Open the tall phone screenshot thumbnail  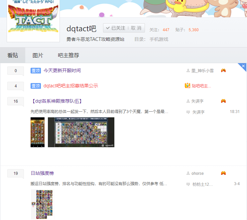[x=38, y=132]
